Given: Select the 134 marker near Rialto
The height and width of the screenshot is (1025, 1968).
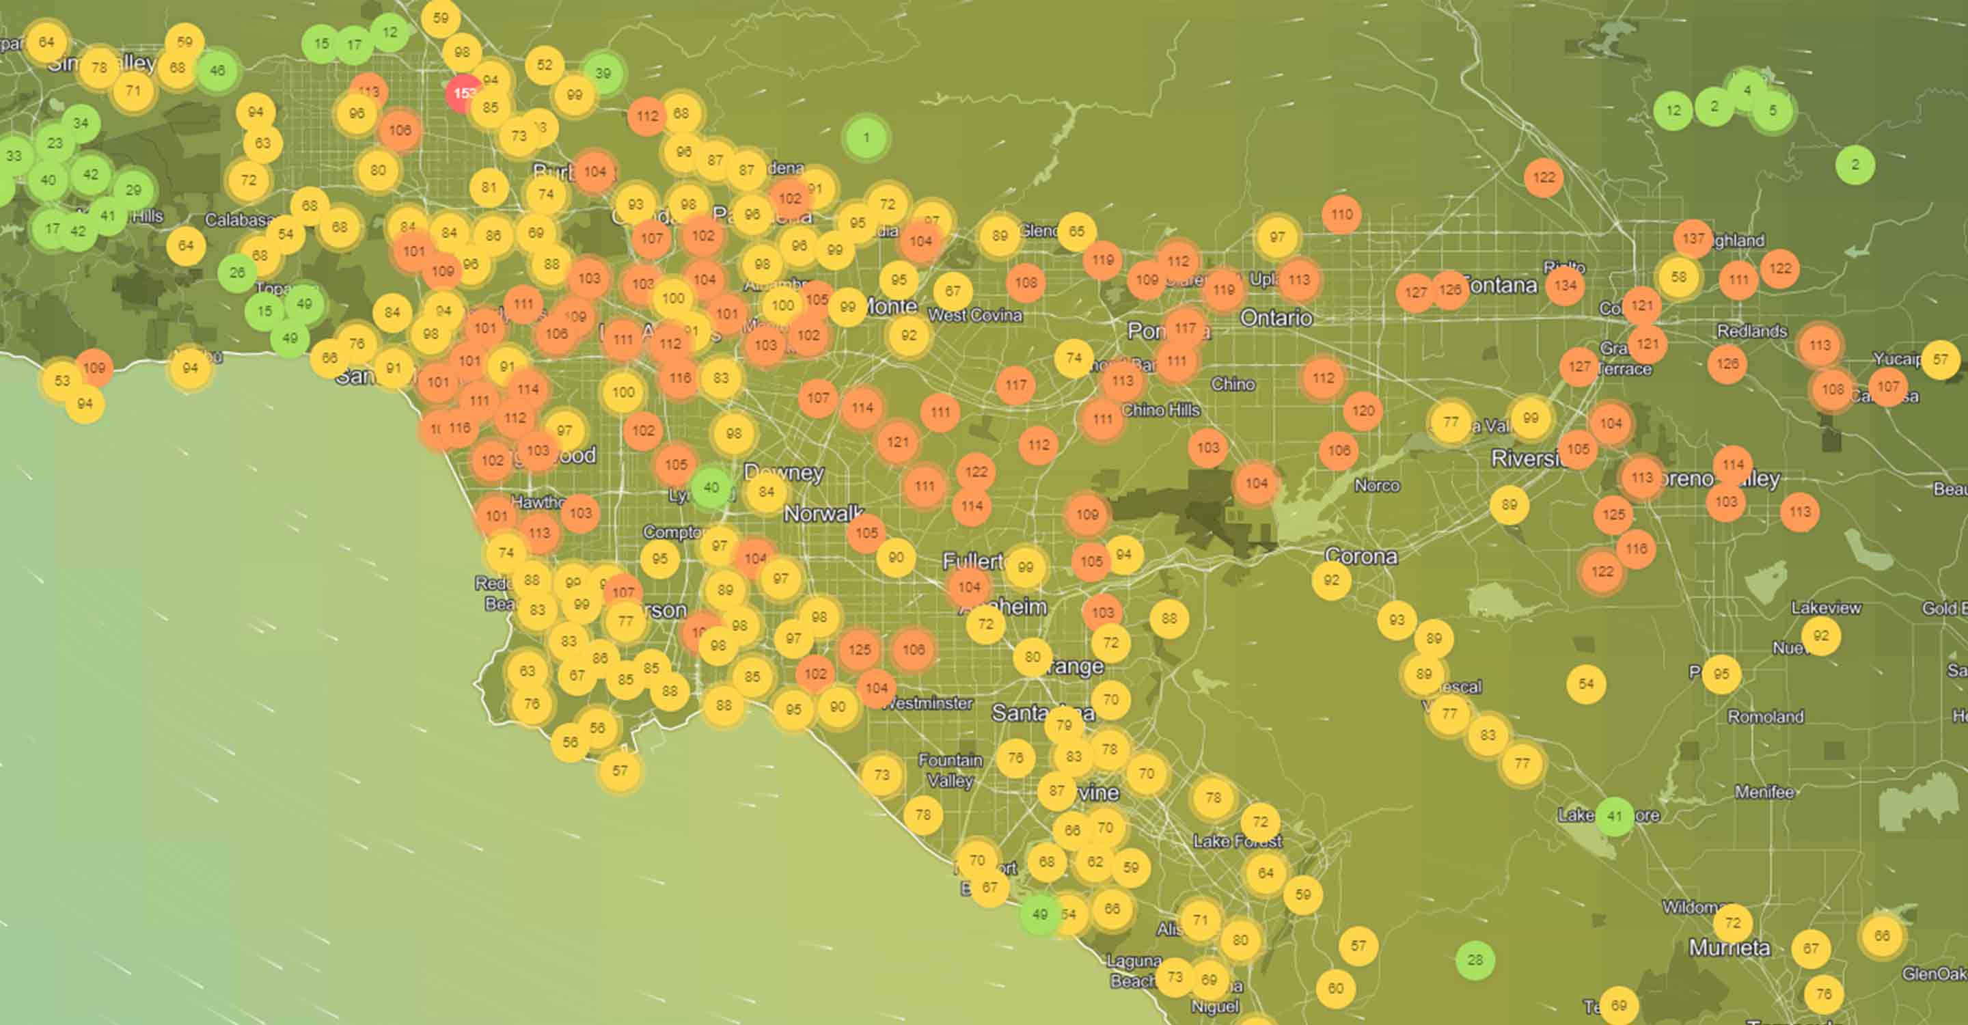Looking at the screenshot, I should tap(1565, 285).
